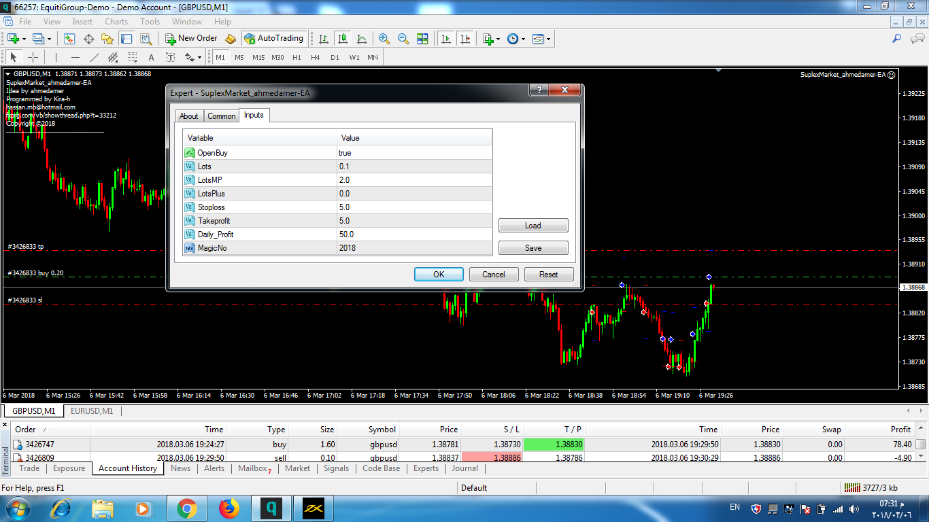The image size is (929, 522).
Task: Select the Trendline drawing tool
Action: (x=95, y=57)
